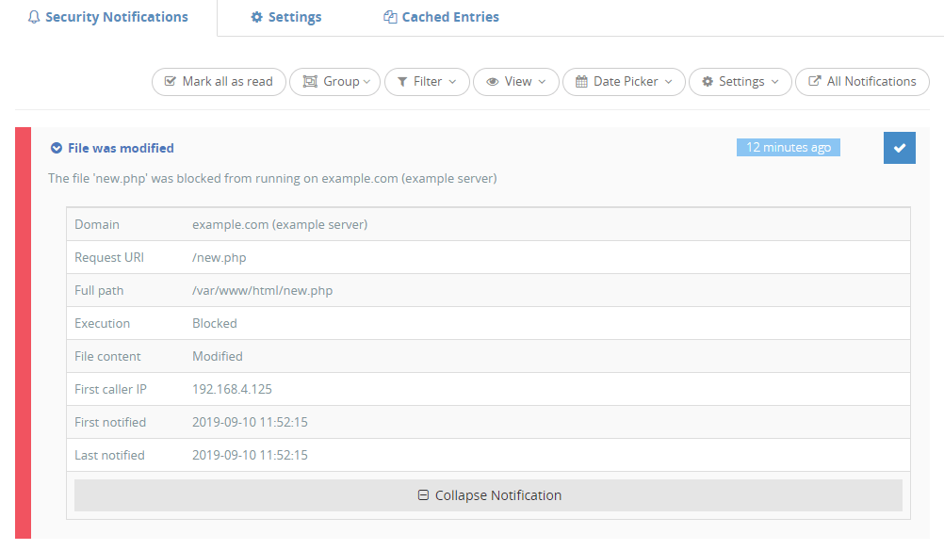Open the toolbar Settings dropdown
944x550 pixels.
(x=741, y=82)
